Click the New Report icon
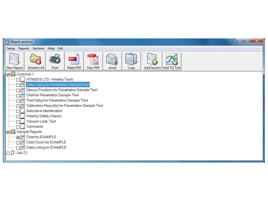 coord(15,60)
